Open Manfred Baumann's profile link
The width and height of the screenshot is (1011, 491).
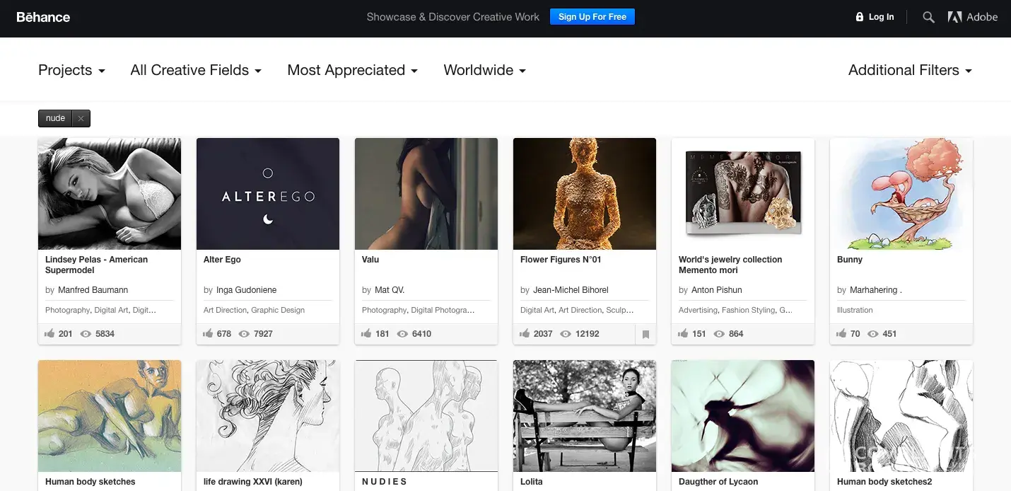click(93, 290)
